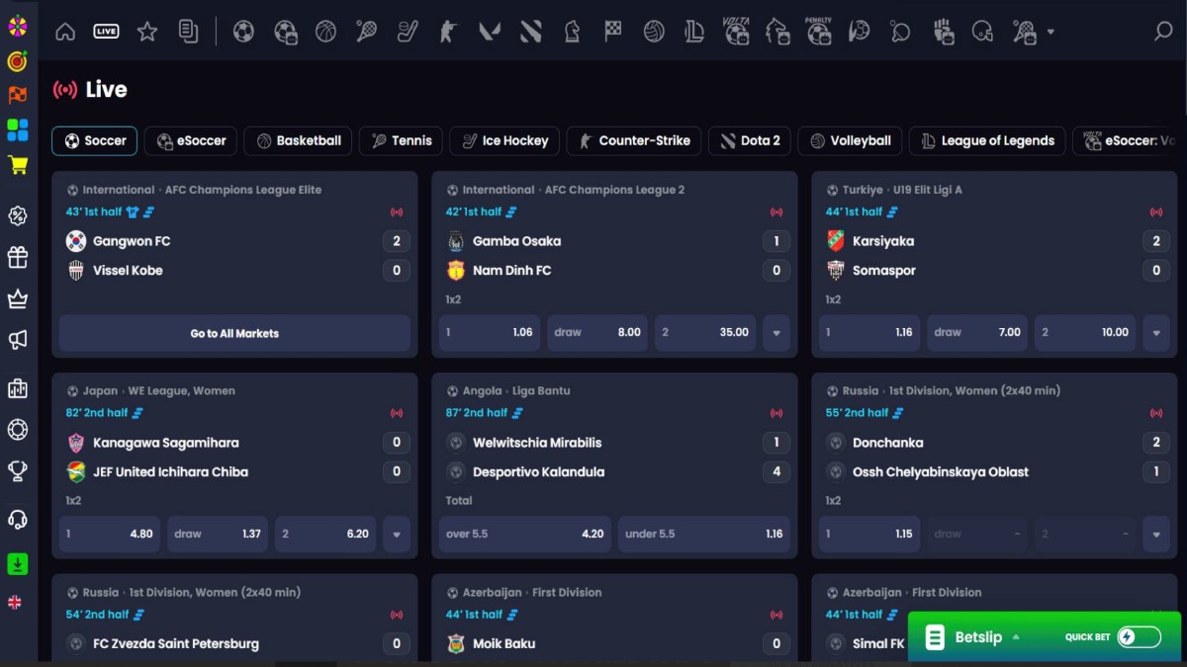Open the Betslip panel

977,637
